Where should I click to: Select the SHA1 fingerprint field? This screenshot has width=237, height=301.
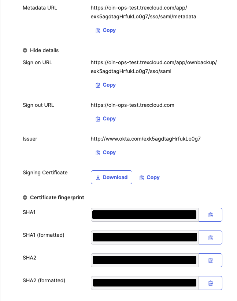pos(144,215)
